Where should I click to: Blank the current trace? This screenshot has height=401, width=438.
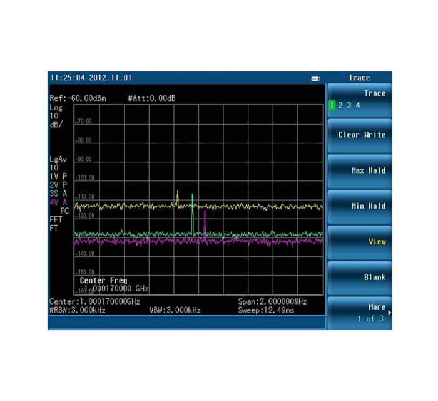360,278
